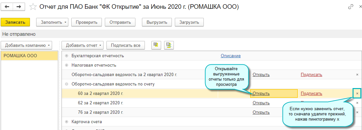Collapse Оборотно-сальдовая ведомость по счету group
Screen dimensions: 362x130
(67, 84)
